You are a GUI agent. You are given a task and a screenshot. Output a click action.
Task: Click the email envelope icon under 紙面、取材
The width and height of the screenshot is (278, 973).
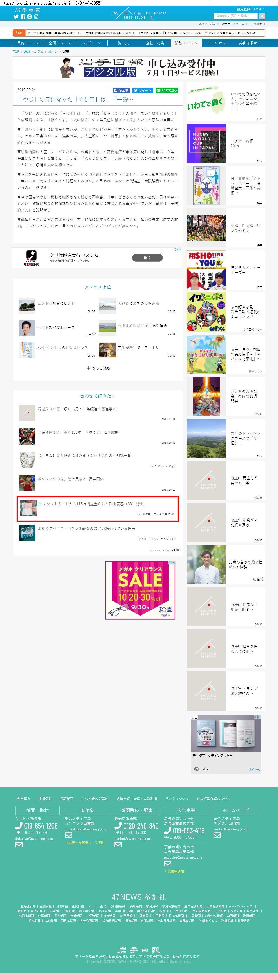[x=19, y=845]
